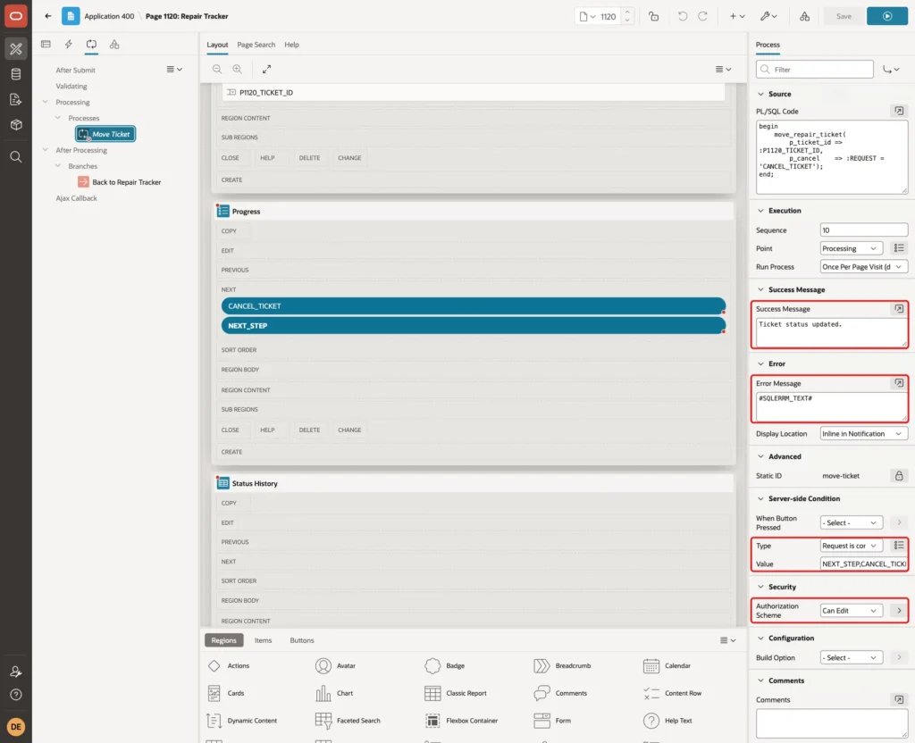
Task: Open the Shared Components toolbar icon
Action: coord(804,16)
